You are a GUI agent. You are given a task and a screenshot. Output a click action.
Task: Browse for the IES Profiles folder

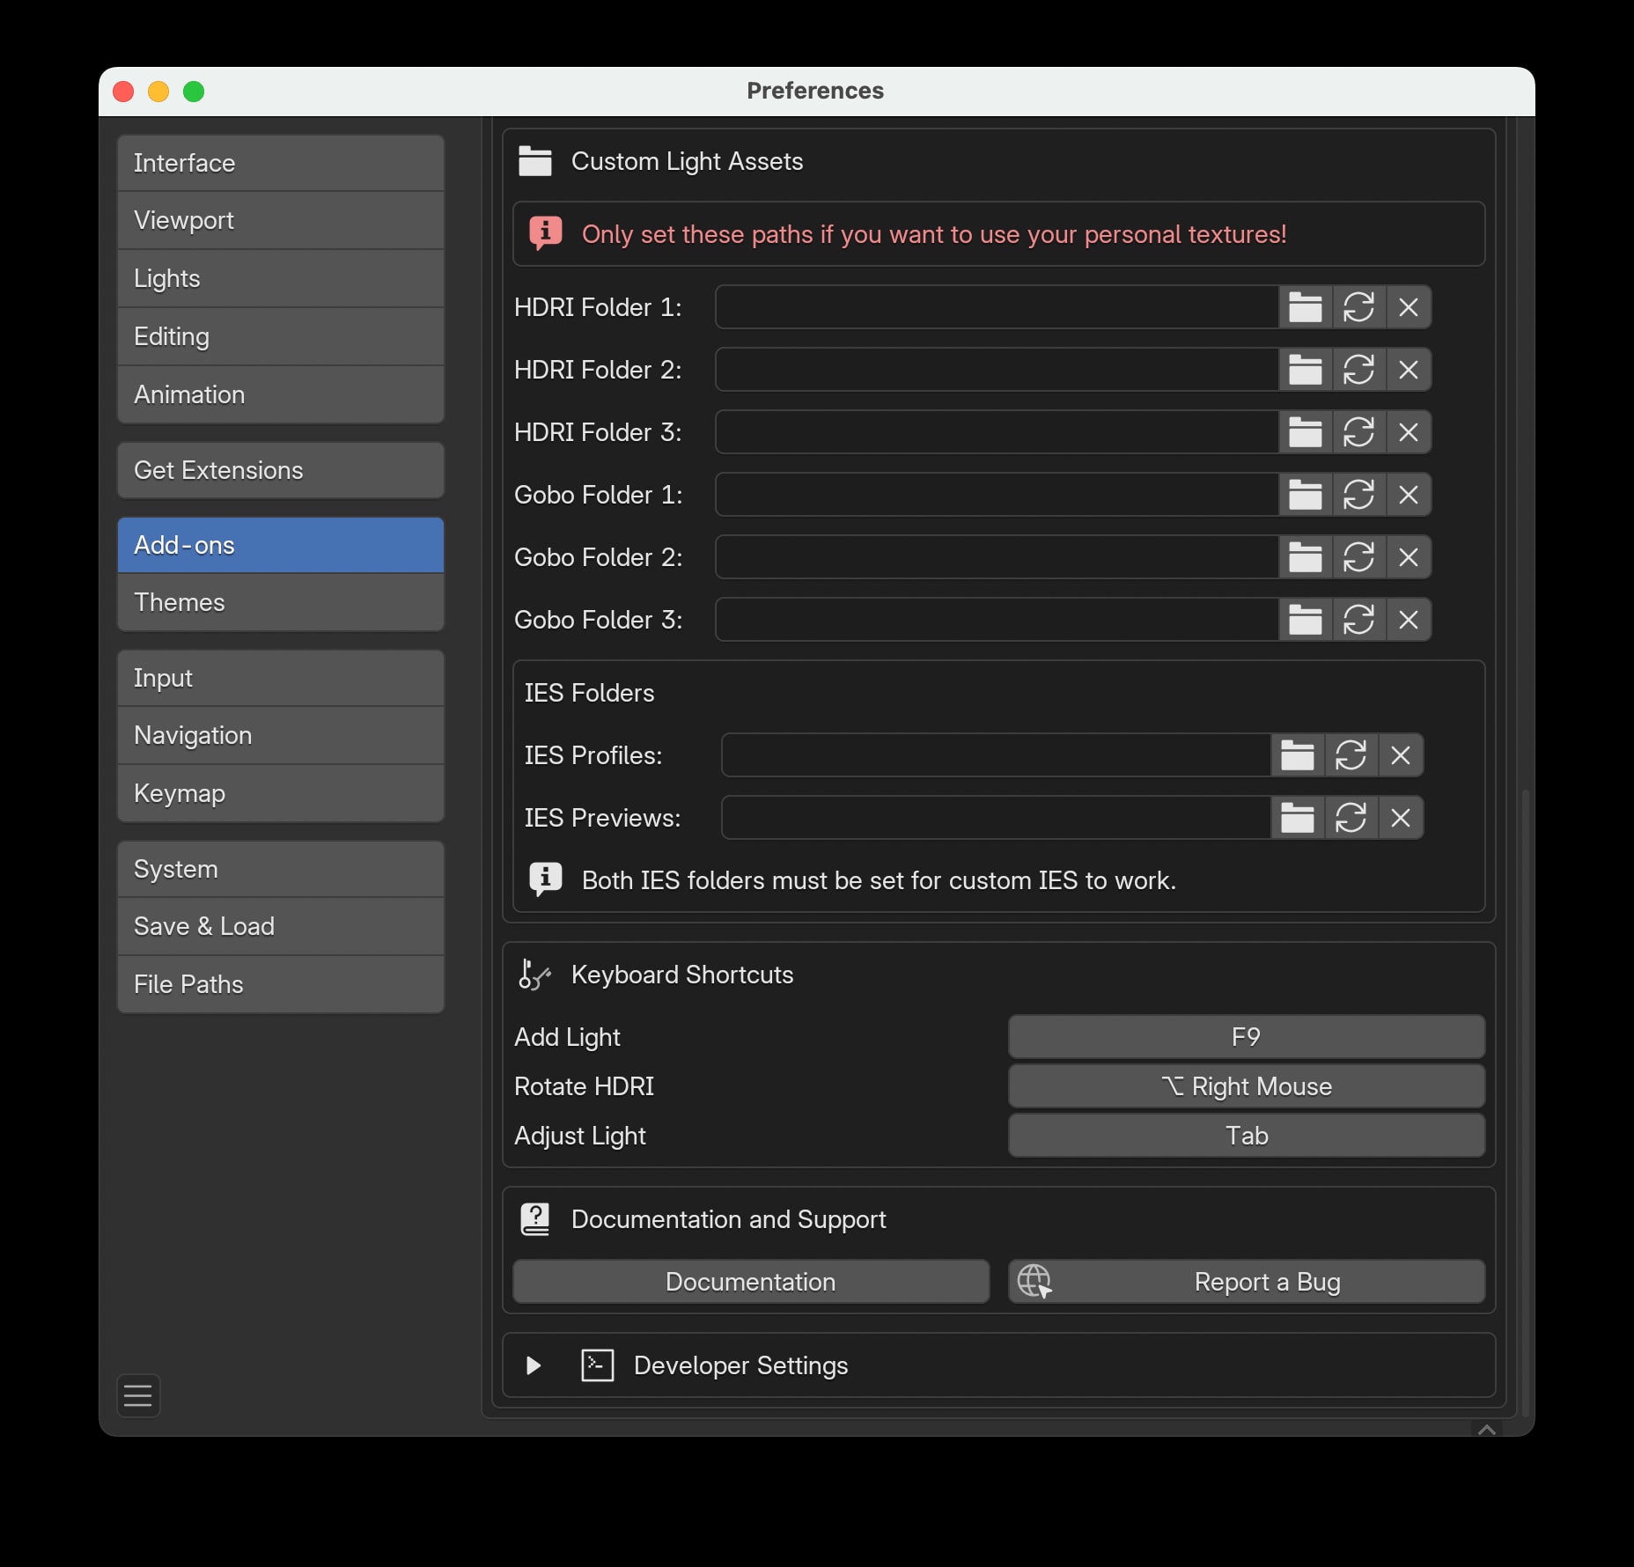(x=1299, y=755)
